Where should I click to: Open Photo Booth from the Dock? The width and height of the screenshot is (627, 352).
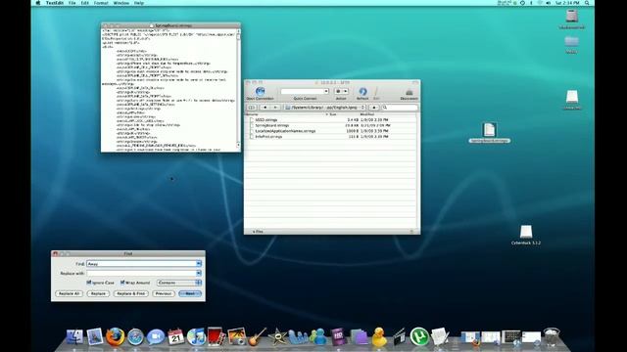click(216, 336)
